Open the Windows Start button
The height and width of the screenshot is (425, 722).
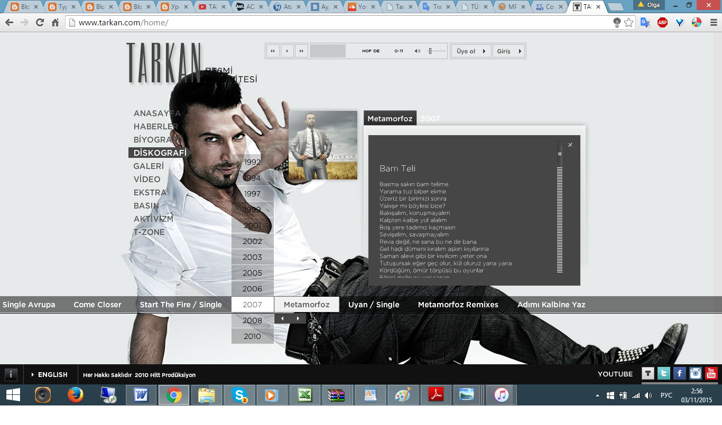(13, 395)
